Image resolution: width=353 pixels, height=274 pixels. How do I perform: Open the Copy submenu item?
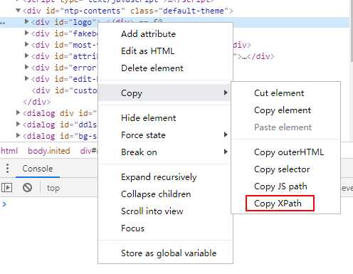pos(164,93)
